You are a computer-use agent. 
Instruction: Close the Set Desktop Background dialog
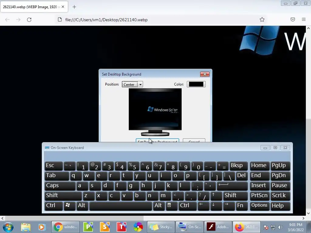pos(205,74)
